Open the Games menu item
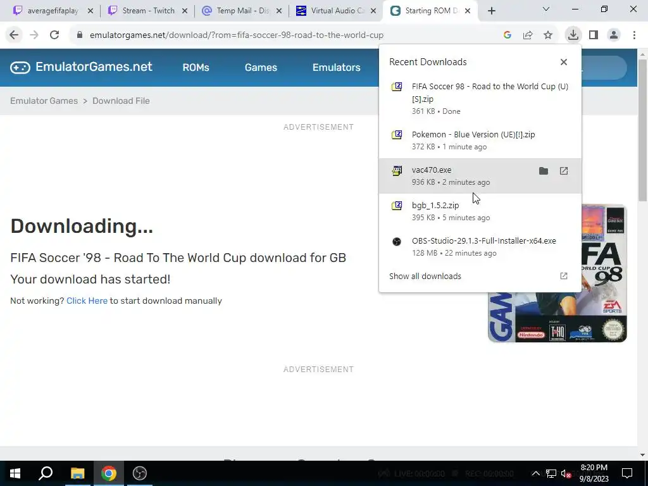The height and width of the screenshot is (486, 648). 261,67
